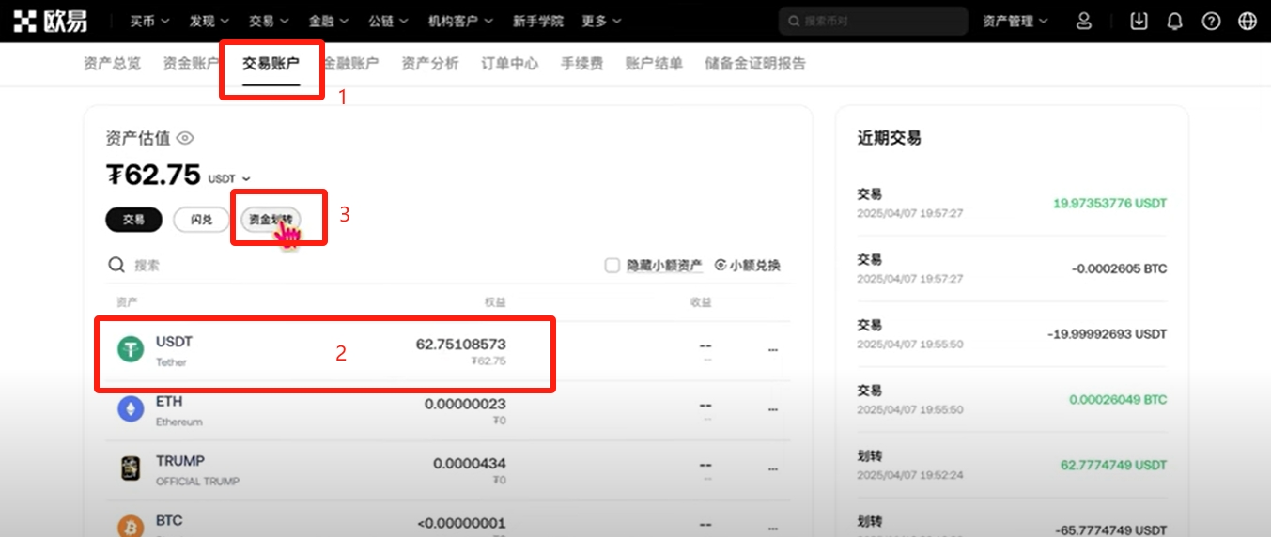The width and height of the screenshot is (1271, 537).
Task: Click the download app icon
Action: 1139,21
